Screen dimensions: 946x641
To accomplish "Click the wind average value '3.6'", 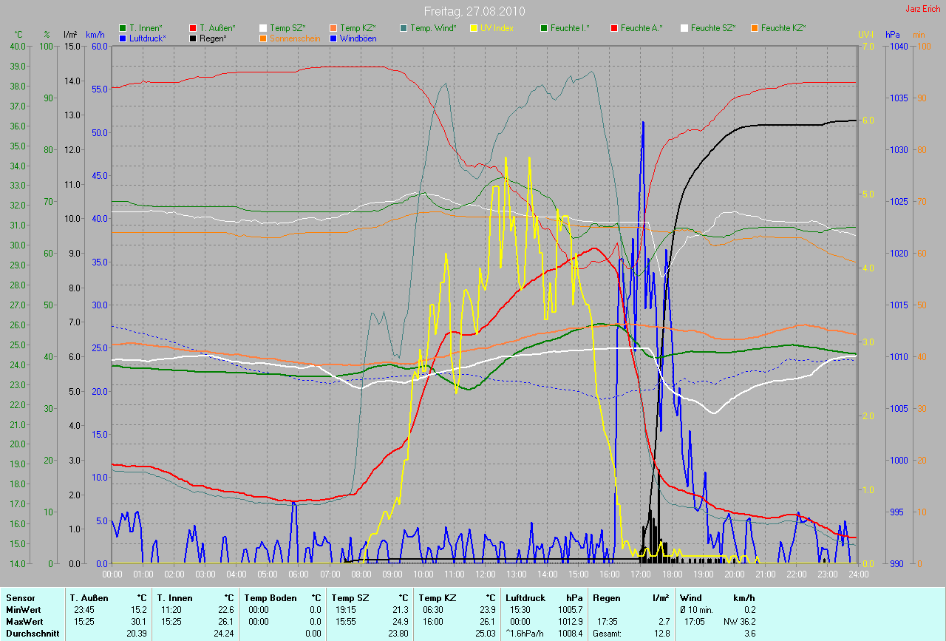I will [x=749, y=634].
